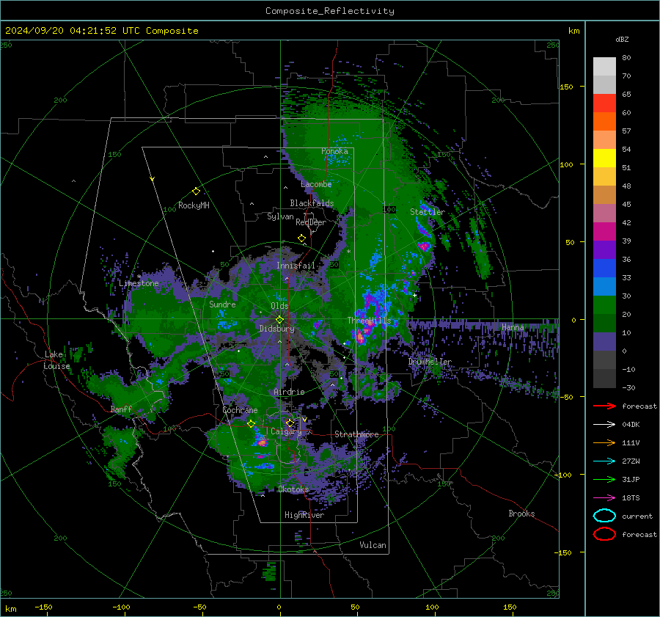The image size is (660, 617).
Task: Click the -150 tick on bottom axis
Action: point(43,607)
